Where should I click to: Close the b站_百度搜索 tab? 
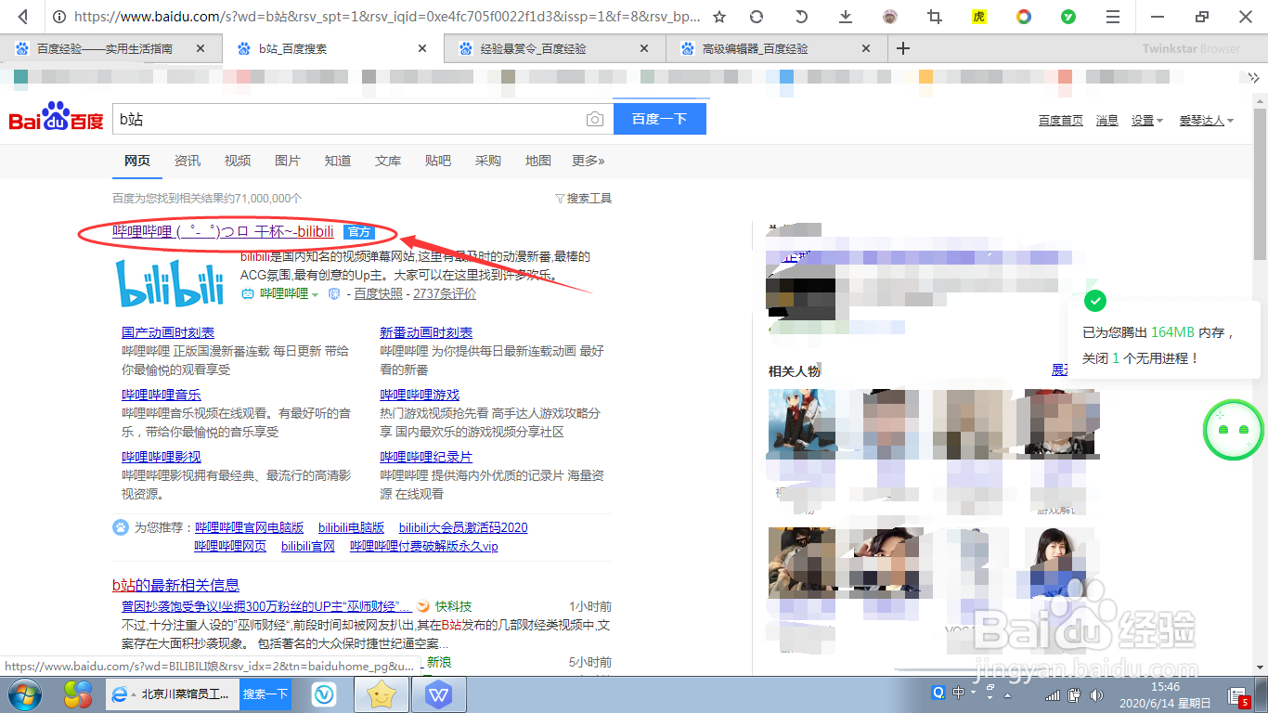(x=422, y=48)
